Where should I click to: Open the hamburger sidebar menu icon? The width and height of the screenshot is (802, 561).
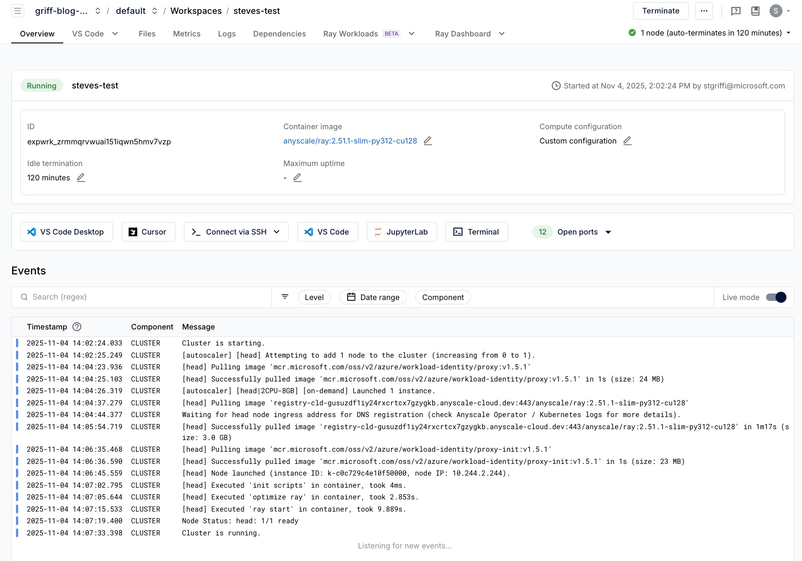[x=18, y=11]
